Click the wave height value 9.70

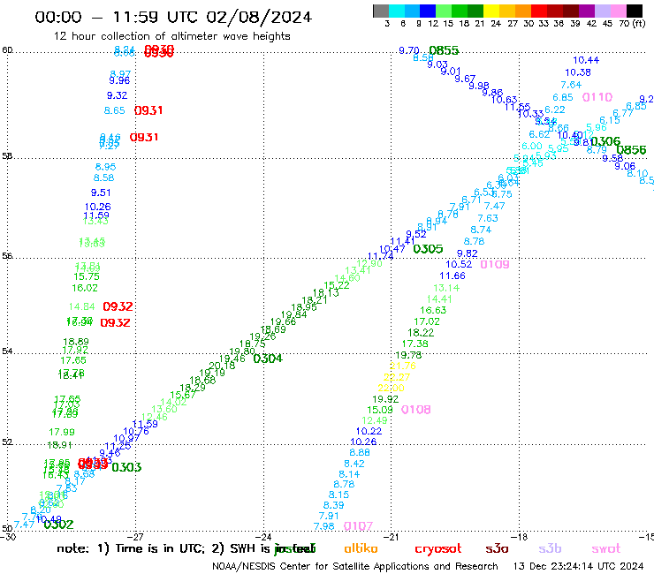pos(408,50)
